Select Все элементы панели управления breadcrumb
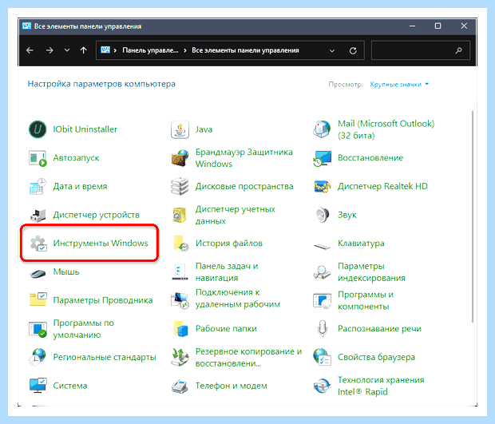The image size is (495, 424). coord(245,50)
